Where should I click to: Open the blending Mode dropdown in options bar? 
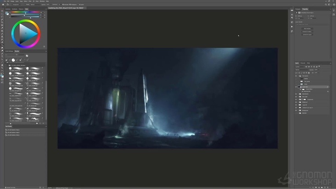pyautogui.click(x=35, y=5)
